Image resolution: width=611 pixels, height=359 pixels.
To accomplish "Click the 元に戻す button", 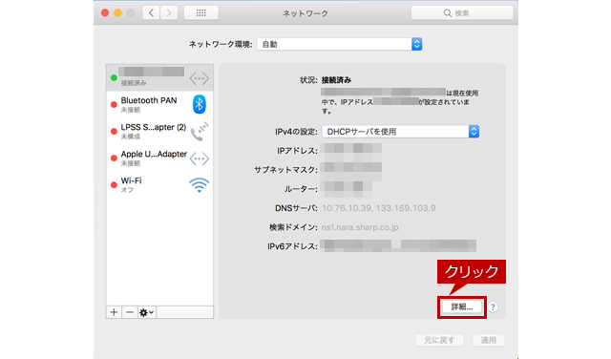I will [x=439, y=340].
